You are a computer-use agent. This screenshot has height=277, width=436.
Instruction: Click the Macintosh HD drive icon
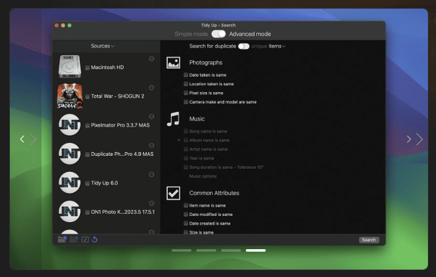[x=70, y=67]
